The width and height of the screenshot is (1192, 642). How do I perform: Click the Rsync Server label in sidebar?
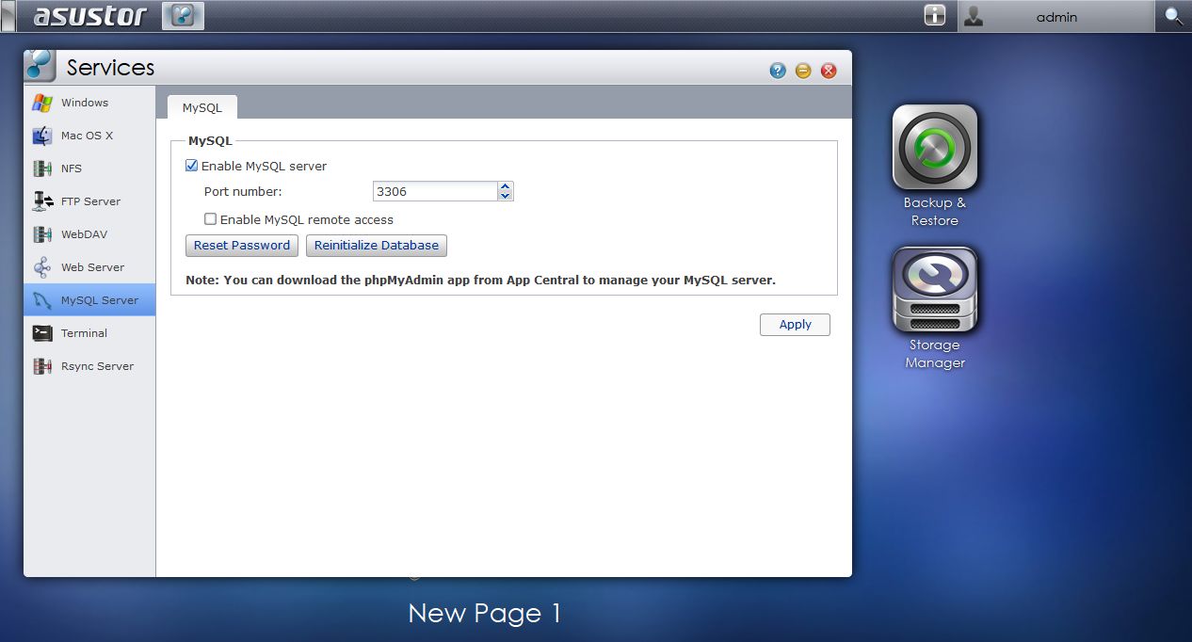(97, 366)
